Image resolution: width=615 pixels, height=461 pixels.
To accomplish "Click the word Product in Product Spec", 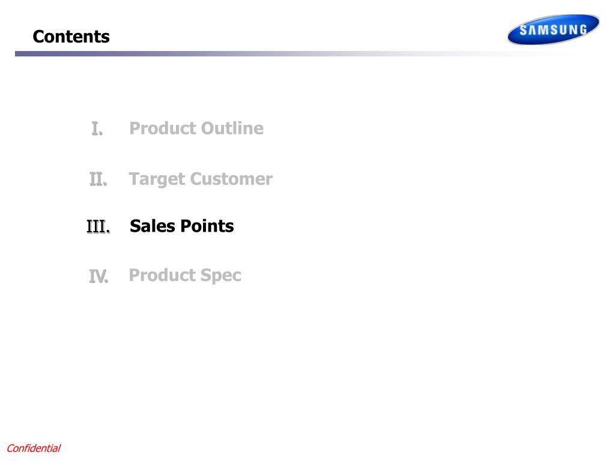I will click(162, 275).
